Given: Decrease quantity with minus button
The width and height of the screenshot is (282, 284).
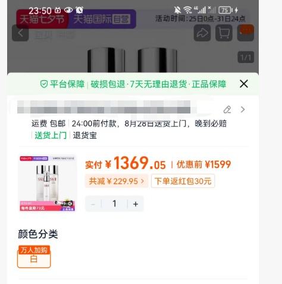Looking at the screenshot, I should [93, 204].
